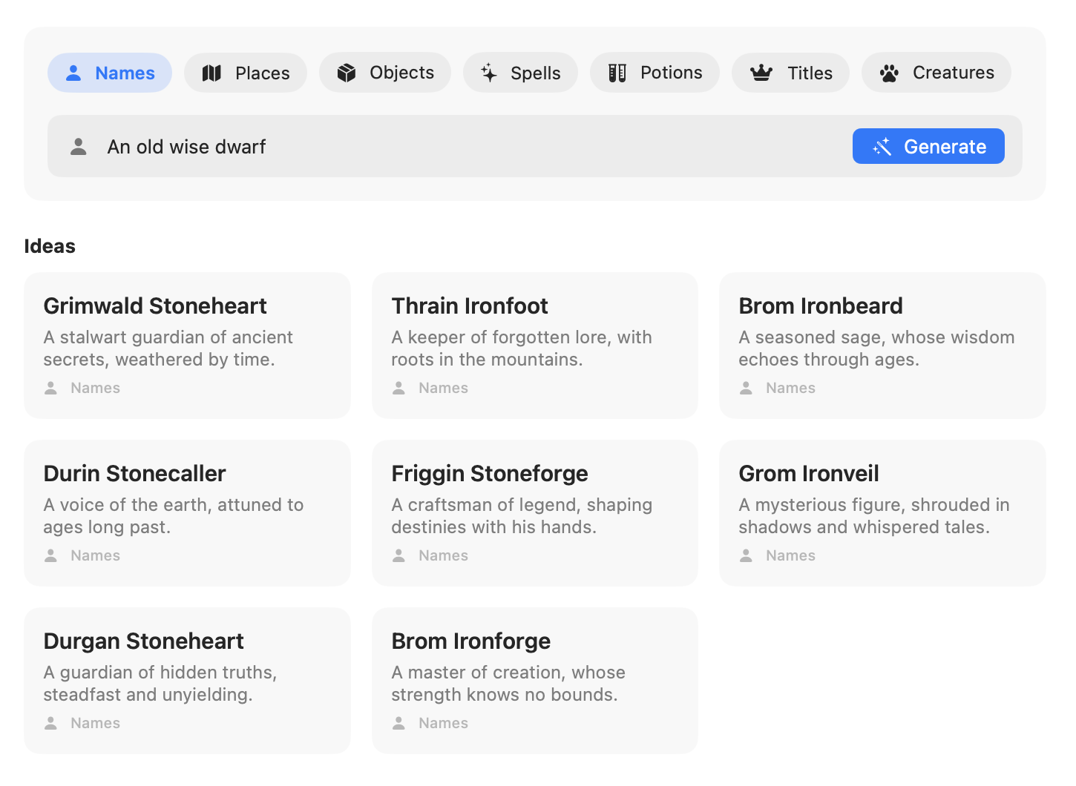Screen dimensions: 1076x786
Task: Open the Creatures category
Action: coord(936,73)
